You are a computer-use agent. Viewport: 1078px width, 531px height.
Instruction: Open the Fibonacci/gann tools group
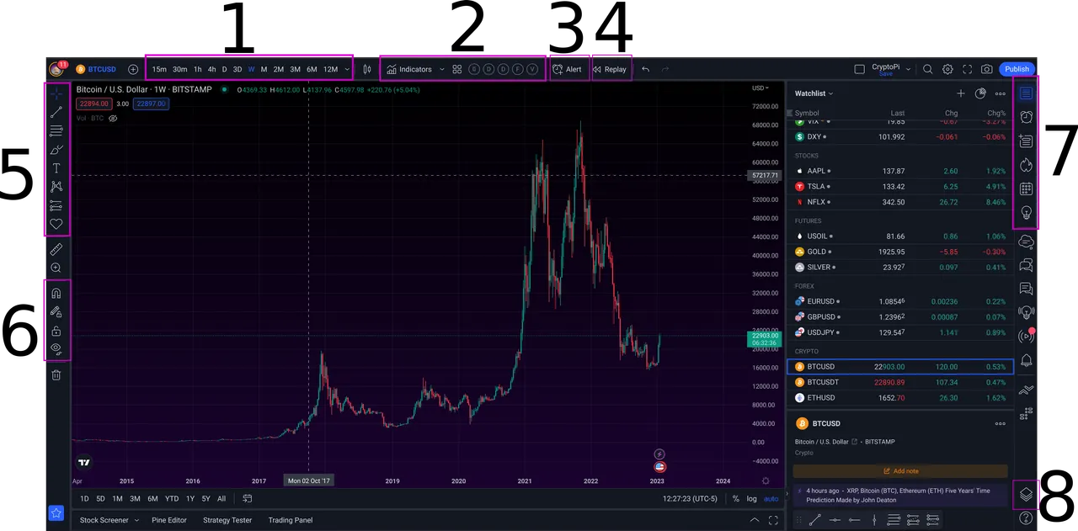tap(56, 130)
